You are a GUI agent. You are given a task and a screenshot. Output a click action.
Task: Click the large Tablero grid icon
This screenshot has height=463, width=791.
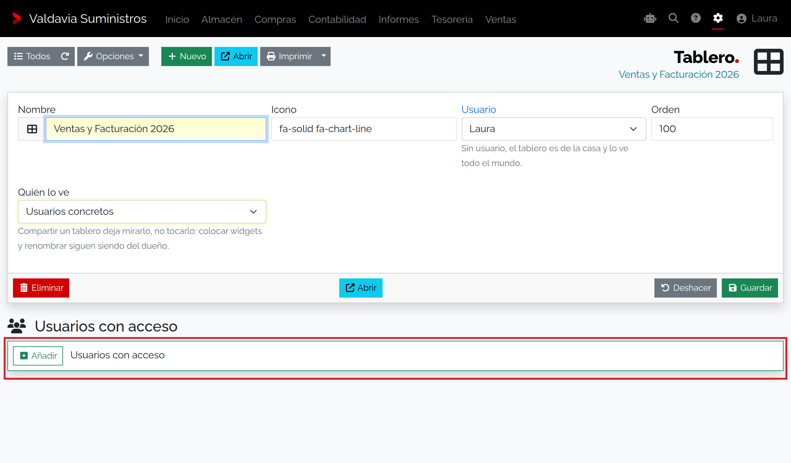(768, 62)
